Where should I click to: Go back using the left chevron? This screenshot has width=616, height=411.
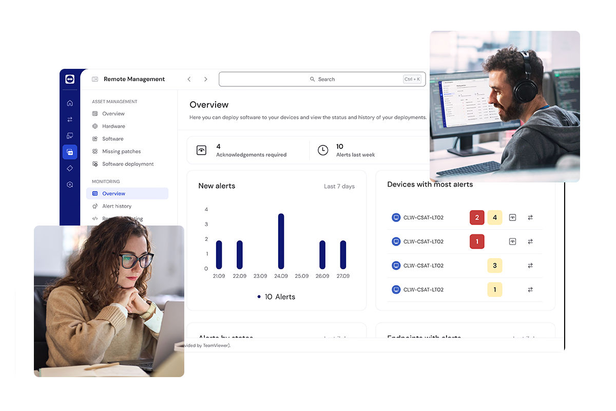[189, 79]
